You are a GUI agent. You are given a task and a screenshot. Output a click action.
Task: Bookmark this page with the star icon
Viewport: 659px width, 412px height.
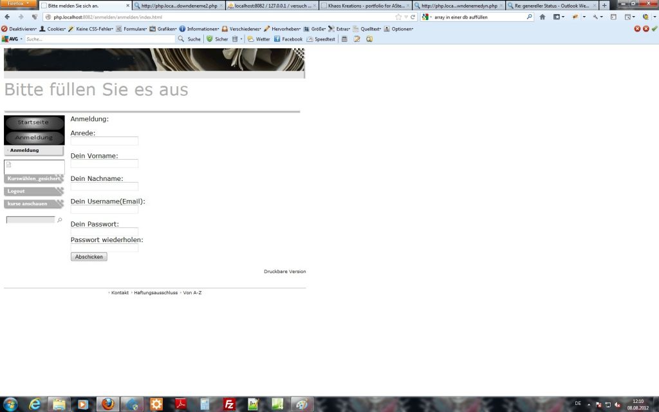tap(398, 17)
